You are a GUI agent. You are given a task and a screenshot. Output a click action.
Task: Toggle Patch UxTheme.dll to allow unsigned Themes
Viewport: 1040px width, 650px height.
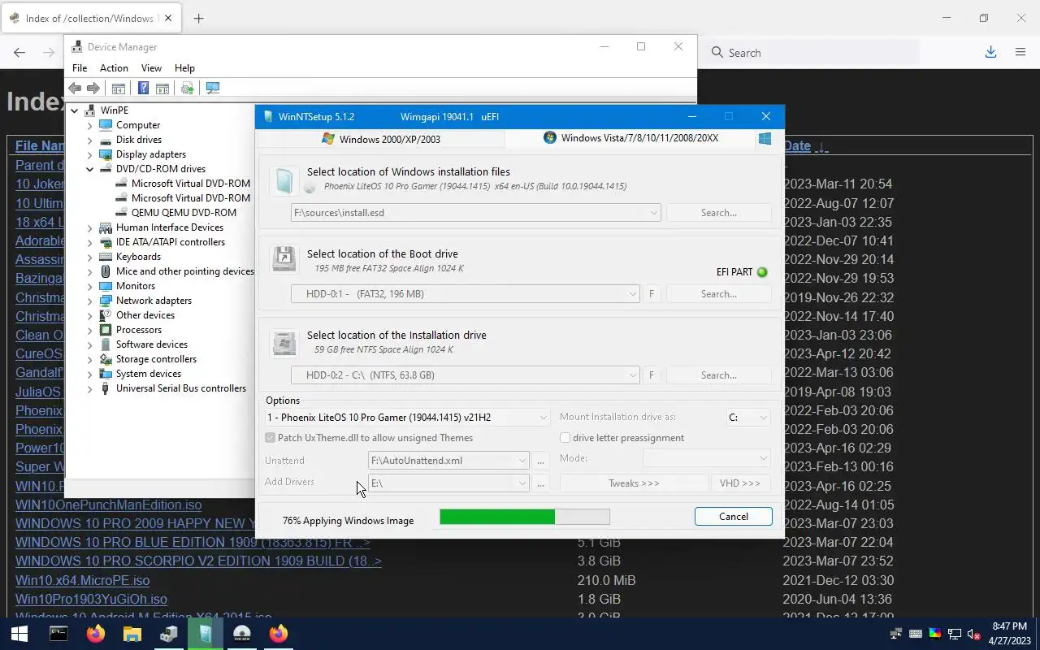coord(271,438)
